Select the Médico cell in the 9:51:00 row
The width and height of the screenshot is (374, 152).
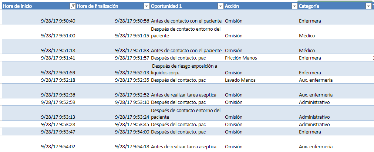[x=307, y=36]
